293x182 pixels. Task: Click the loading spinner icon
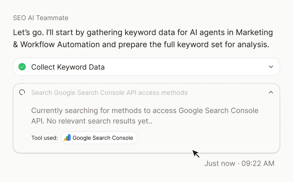(x=22, y=92)
